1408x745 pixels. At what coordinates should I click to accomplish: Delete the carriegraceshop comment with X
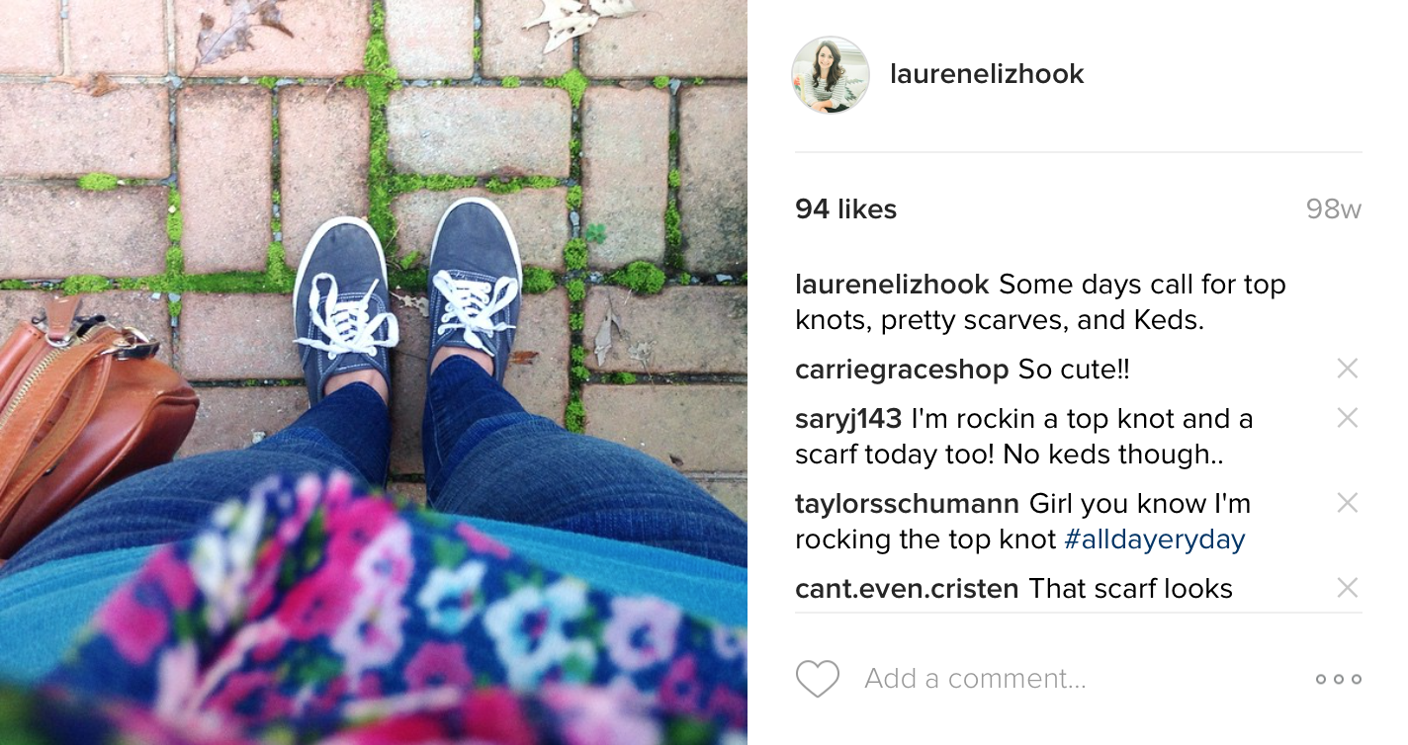tap(1347, 369)
